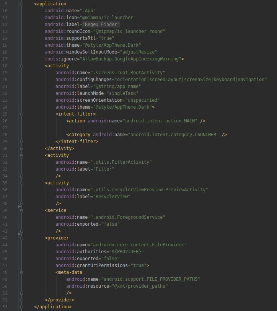The image size is (277, 311).
Task: Fold the PreviewActivity block at line 35
Action: point(22,183)
